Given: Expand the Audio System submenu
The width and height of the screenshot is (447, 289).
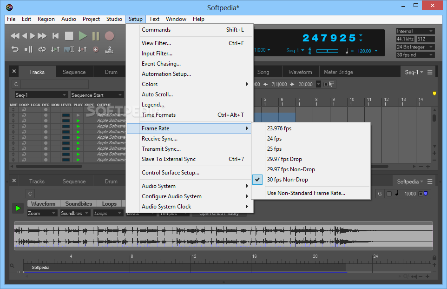Looking at the screenshot, I should [190, 186].
